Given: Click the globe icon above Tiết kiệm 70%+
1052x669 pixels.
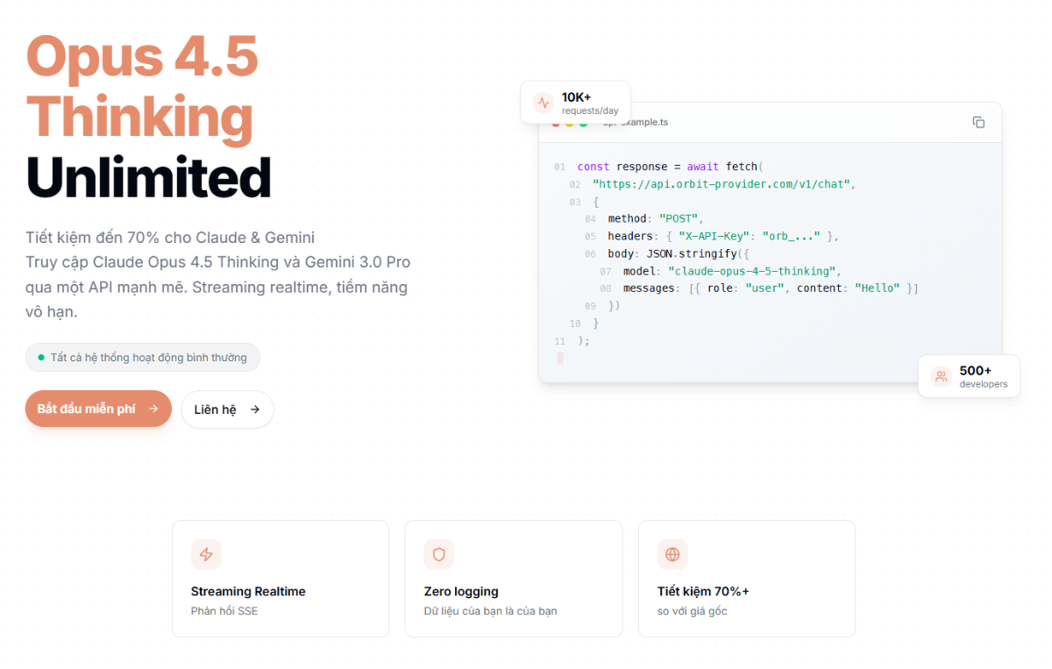Looking at the screenshot, I should tap(672, 554).
